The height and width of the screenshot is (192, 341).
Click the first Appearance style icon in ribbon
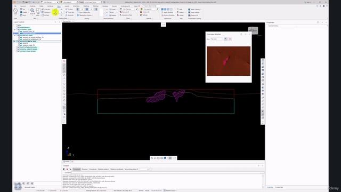[162, 10]
